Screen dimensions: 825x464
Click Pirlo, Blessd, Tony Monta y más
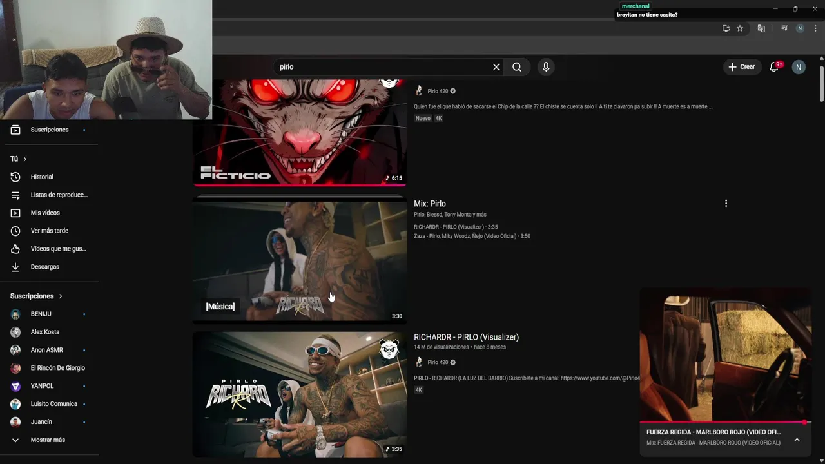coord(450,215)
